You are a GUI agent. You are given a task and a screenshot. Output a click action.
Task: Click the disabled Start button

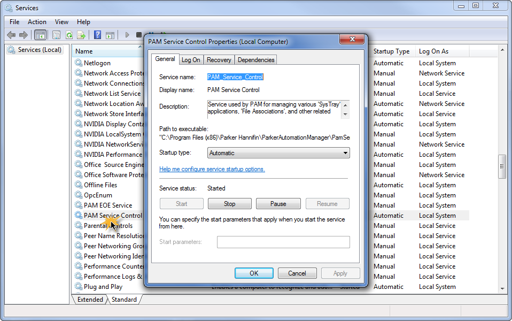pyautogui.click(x=182, y=204)
